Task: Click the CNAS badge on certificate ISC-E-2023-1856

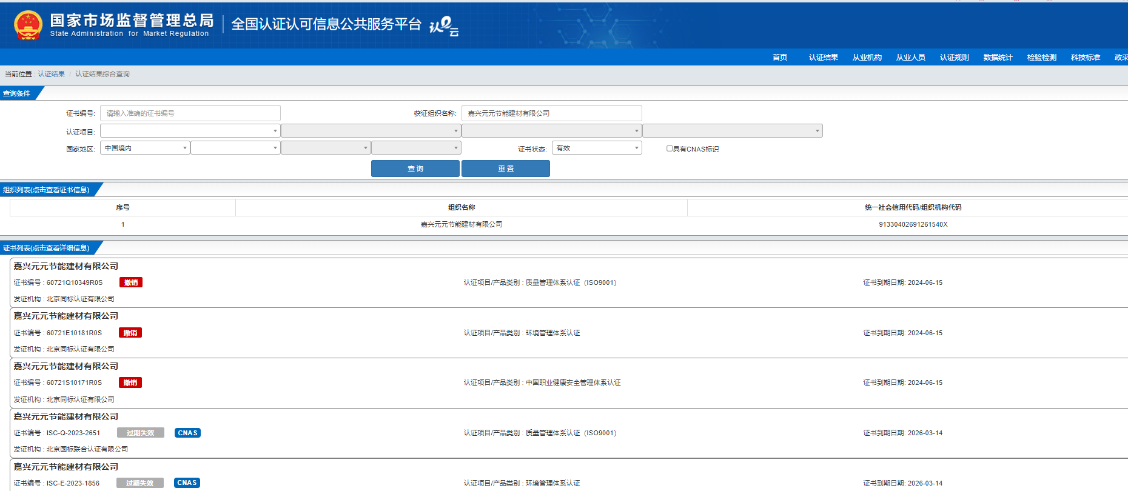Action: [x=187, y=483]
